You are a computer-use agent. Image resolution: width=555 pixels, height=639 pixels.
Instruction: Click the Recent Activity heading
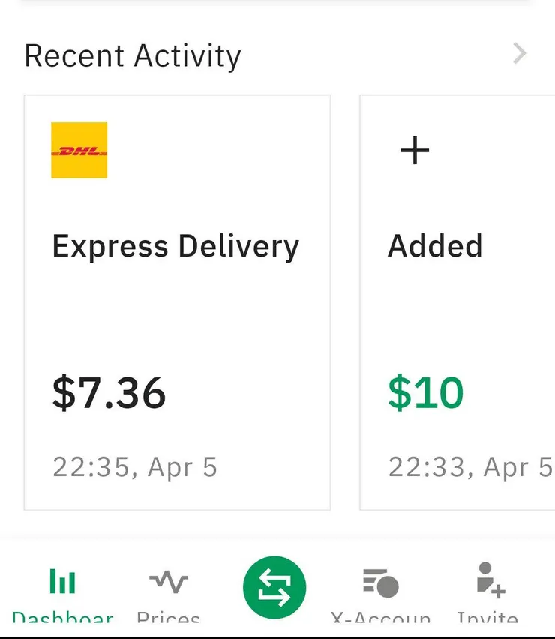coord(133,56)
